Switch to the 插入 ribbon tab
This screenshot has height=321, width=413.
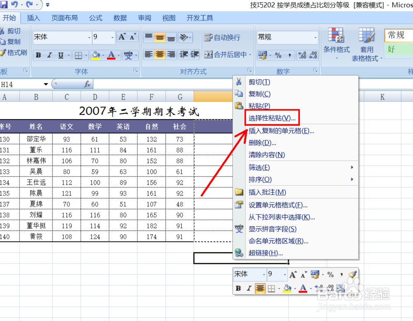point(33,18)
